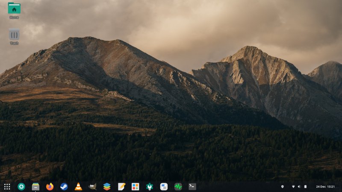Open the Wi-Fi network tray indicator
Viewport: 342px width, 192px height.
tap(293, 186)
